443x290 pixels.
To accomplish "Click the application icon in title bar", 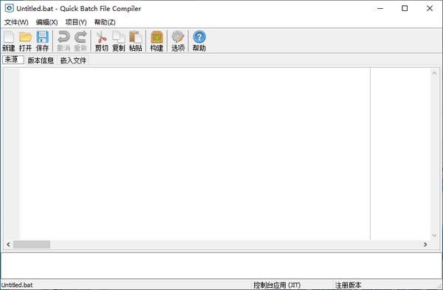I will (x=9, y=8).
